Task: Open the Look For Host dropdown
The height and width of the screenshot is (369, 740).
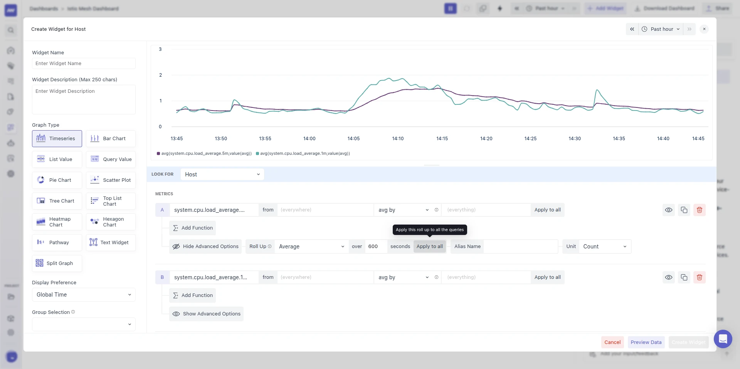Action: (x=222, y=174)
